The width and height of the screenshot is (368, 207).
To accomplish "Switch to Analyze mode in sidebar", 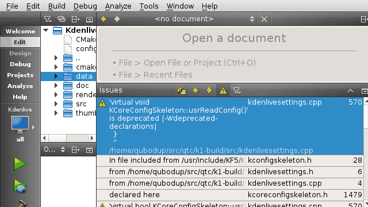I will (x=20, y=86).
